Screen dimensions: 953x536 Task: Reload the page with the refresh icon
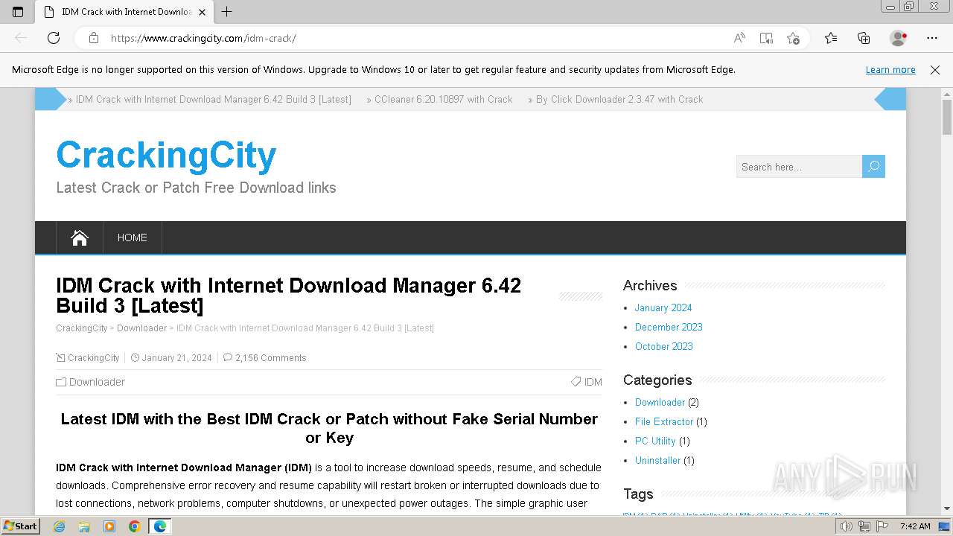pyautogui.click(x=54, y=38)
